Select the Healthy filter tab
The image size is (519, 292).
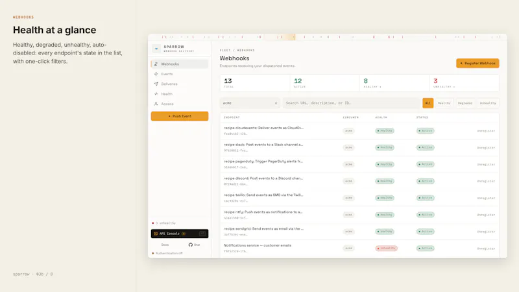click(444, 103)
